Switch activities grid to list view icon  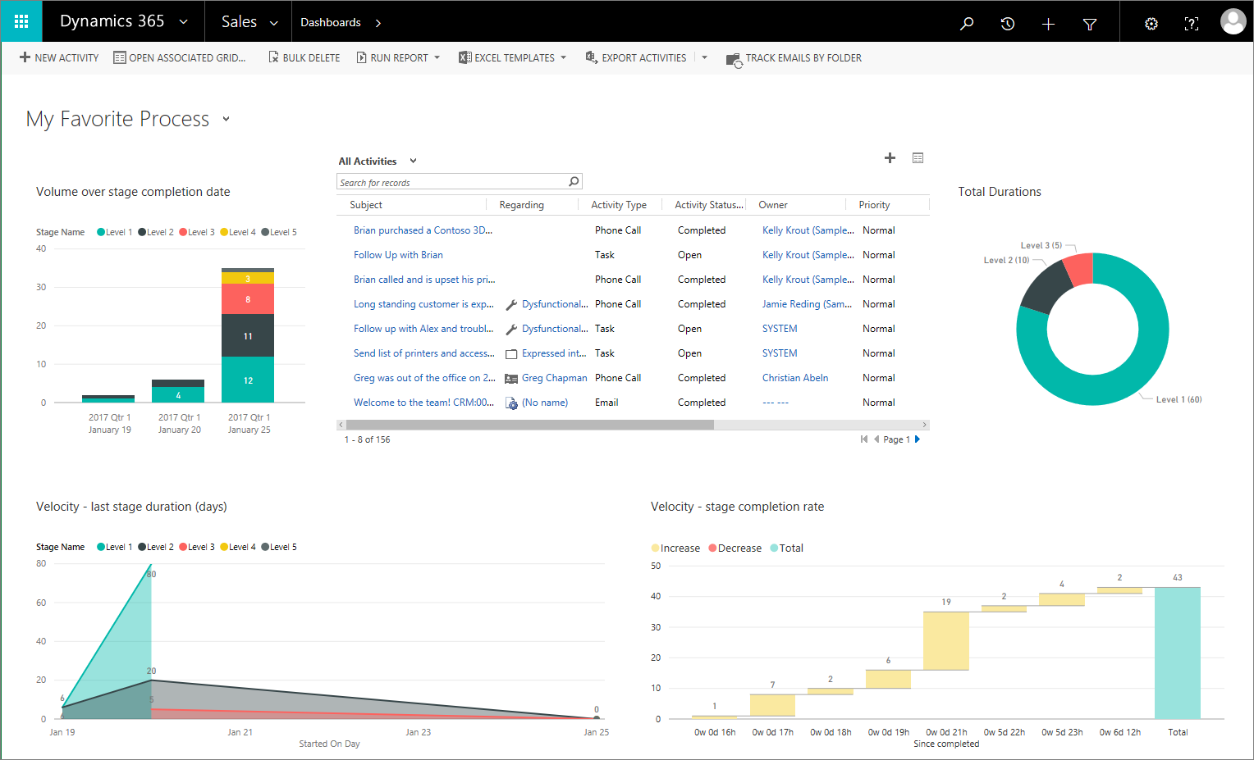(918, 158)
